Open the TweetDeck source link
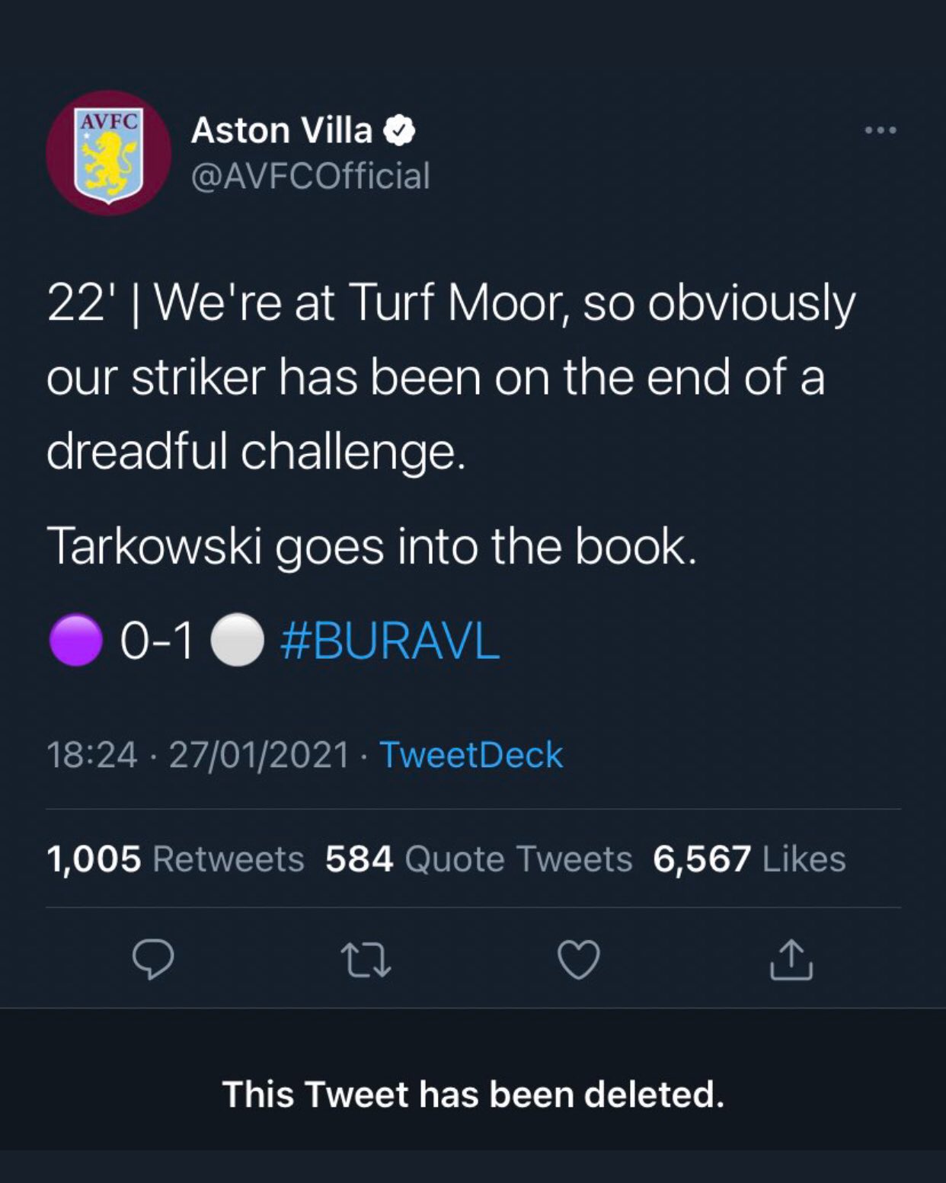The height and width of the screenshot is (1183, 946). [x=471, y=755]
